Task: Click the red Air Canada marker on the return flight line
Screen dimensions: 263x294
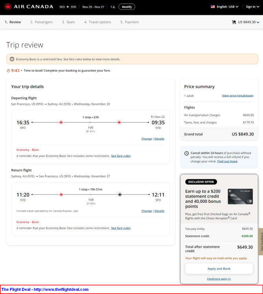Action: (61, 195)
